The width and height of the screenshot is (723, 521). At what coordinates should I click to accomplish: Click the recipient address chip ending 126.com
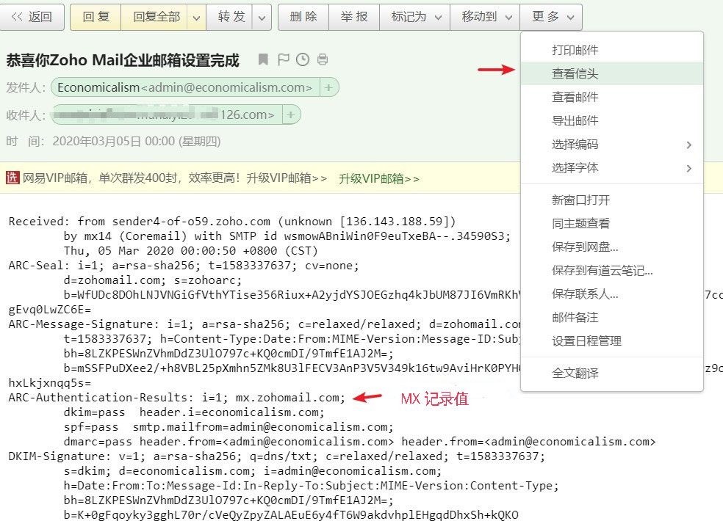tap(167, 114)
